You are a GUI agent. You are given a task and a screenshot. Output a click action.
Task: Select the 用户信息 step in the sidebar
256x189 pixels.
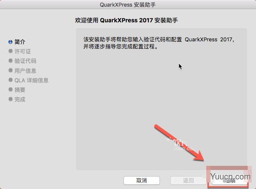click(25, 71)
